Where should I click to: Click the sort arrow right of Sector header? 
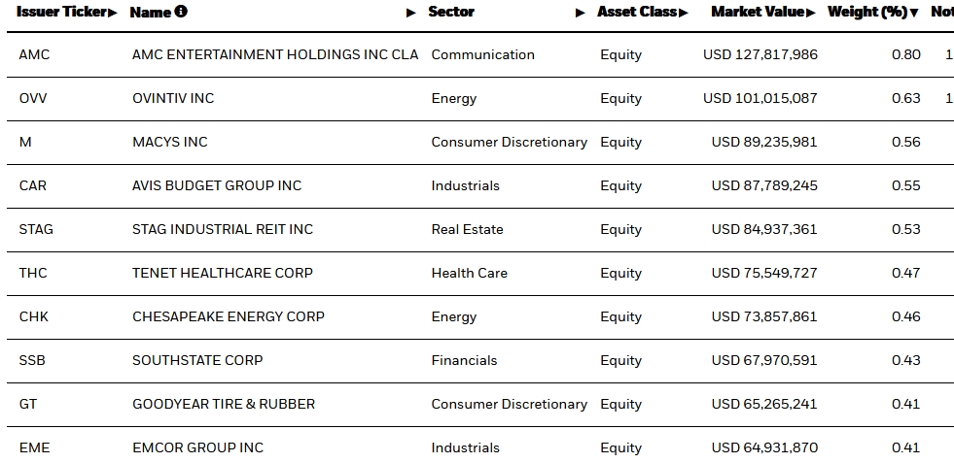coord(581,13)
